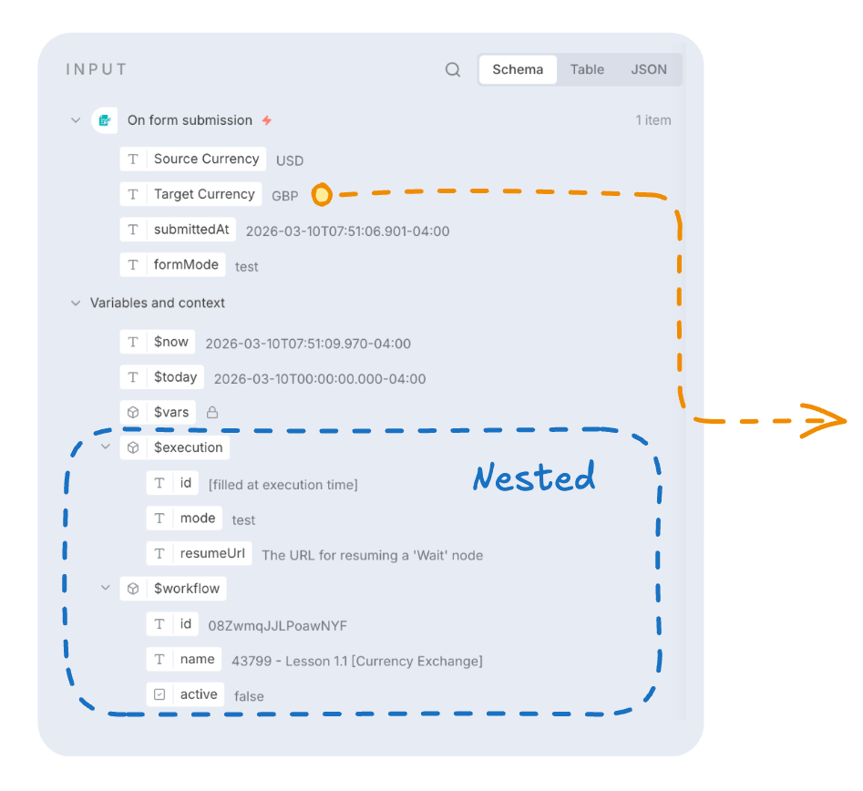
Task: Select the resumeUrl field under $execution
Action: (x=200, y=553)
